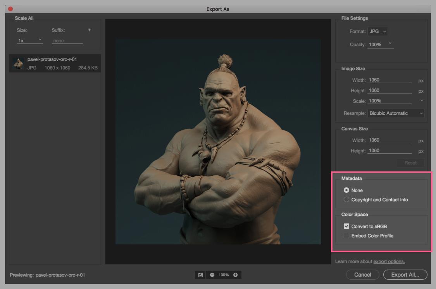436x289 pixels.
Task: Click the fit preview to view icon
Action: (x=200, y=275)
